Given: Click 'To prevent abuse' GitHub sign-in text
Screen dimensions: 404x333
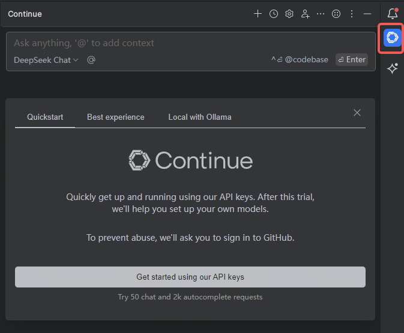Looking at the screenshot, I should [190, 238].
